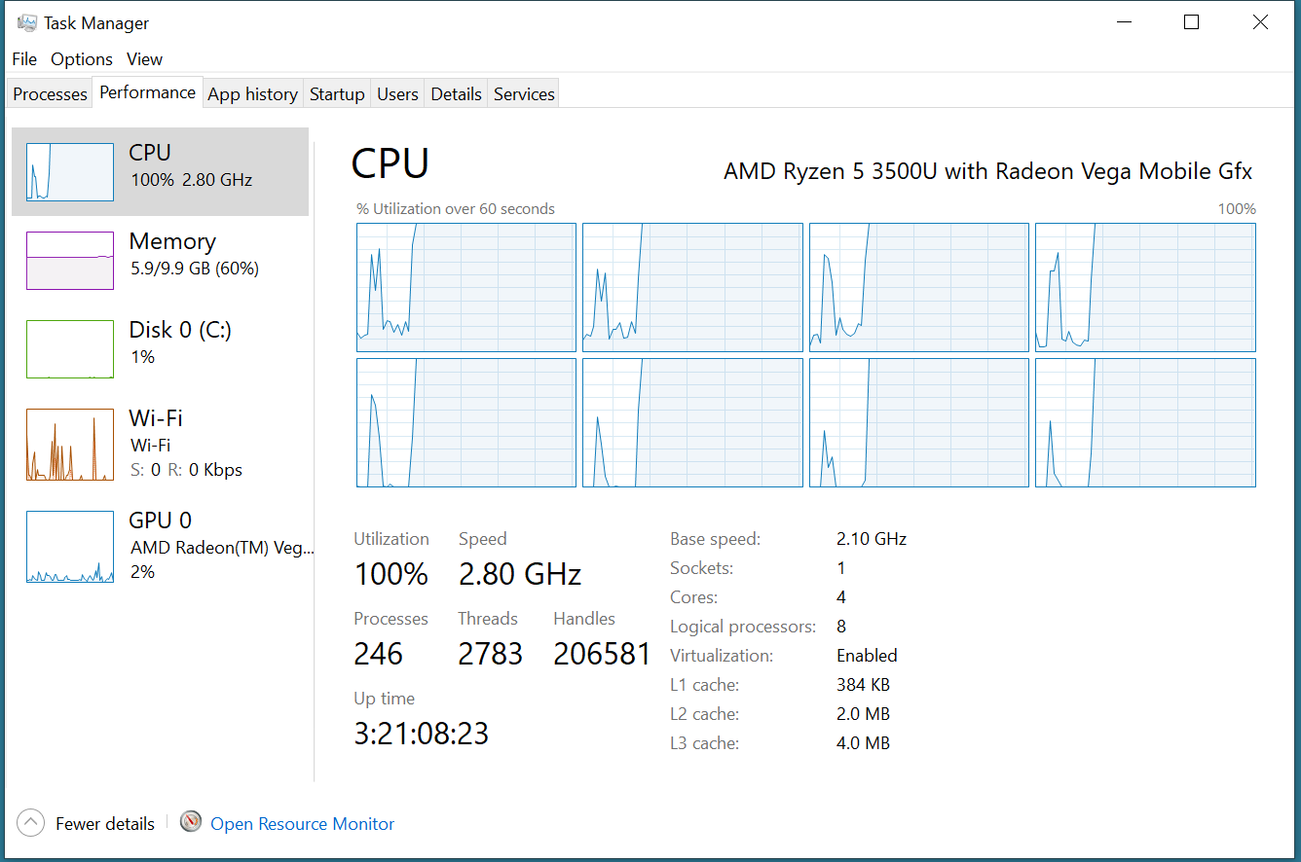Click the AMD Radeon(TM) Veg... GPU text
Screen dimensions: 1301x862
[222, 548]
